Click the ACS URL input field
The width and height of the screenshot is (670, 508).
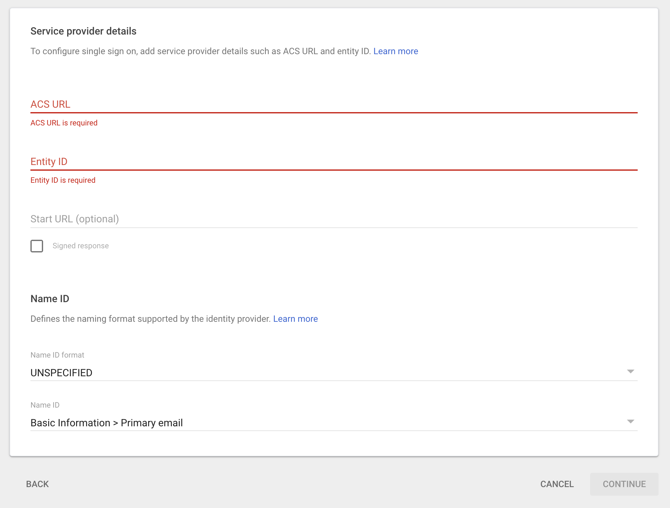tap(334, 104)
